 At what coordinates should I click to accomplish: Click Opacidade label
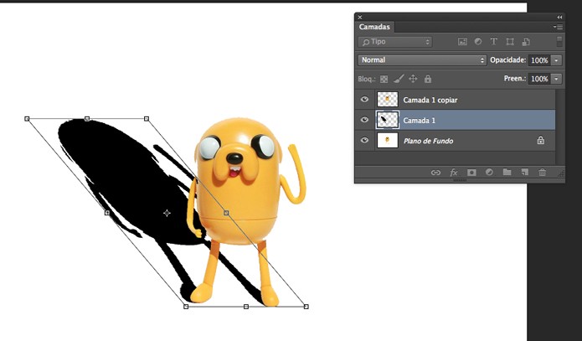[507, 59]
